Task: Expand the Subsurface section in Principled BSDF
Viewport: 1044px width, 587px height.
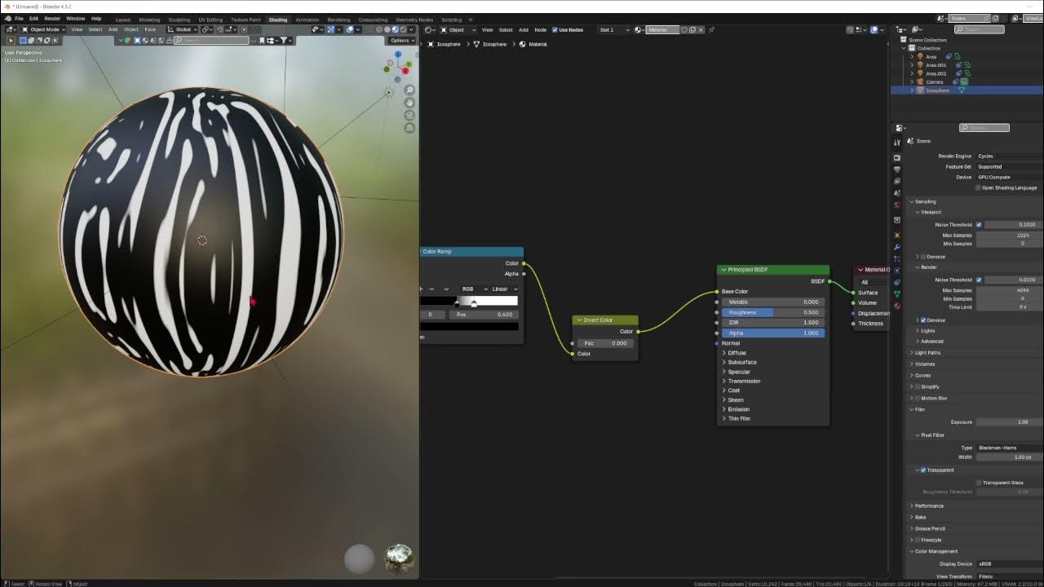Action: coord(742,362)
